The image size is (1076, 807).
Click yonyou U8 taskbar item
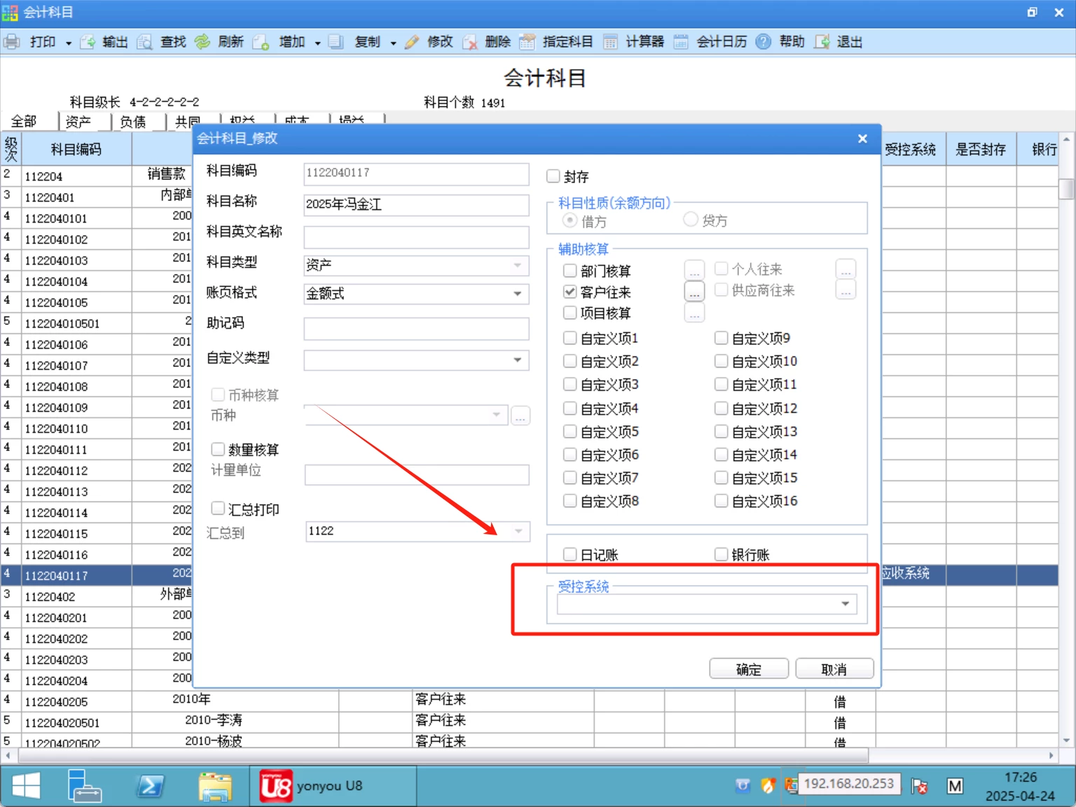tap(333, 786)
